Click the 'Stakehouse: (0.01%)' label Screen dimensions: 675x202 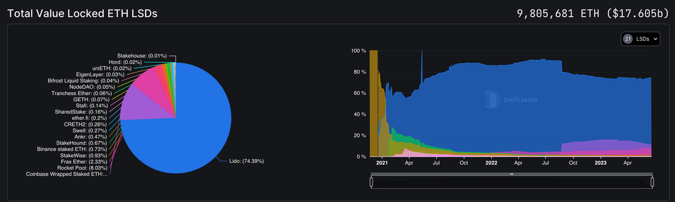click(142, 56)
